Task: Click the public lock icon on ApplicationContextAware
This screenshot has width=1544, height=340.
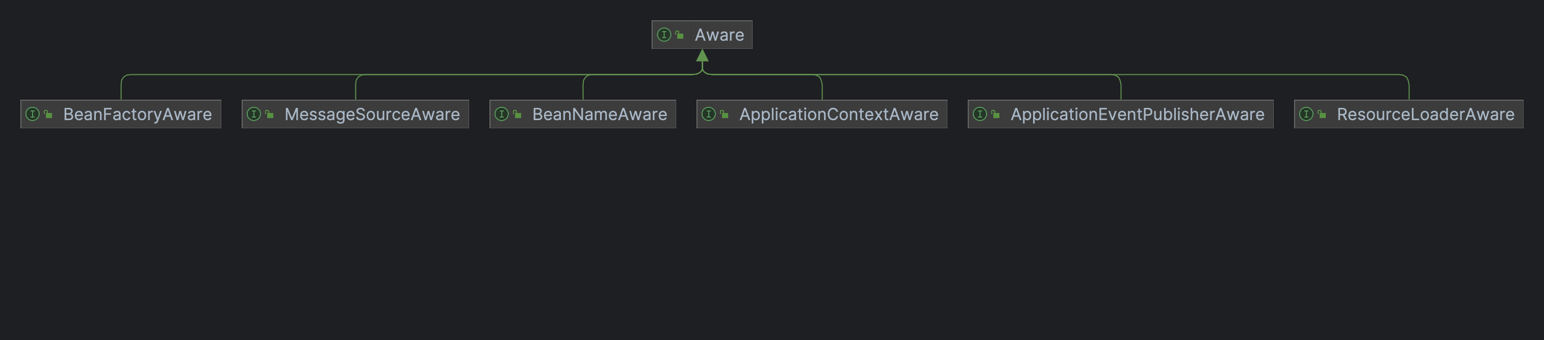Action: 724,114
